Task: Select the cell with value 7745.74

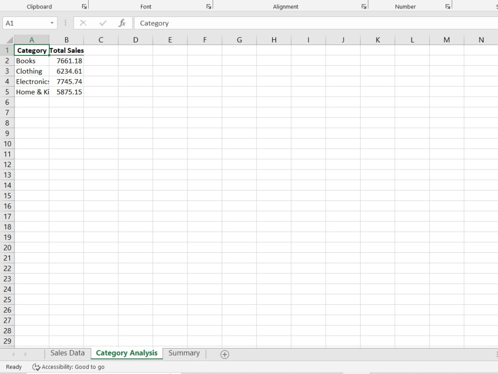Action: click(66, 81)
